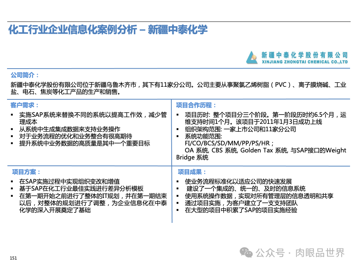Click the bullet 在SAP实施过程中实现组织变改和增值
This screenshot has height=267, width=356.
pos(69,181)
